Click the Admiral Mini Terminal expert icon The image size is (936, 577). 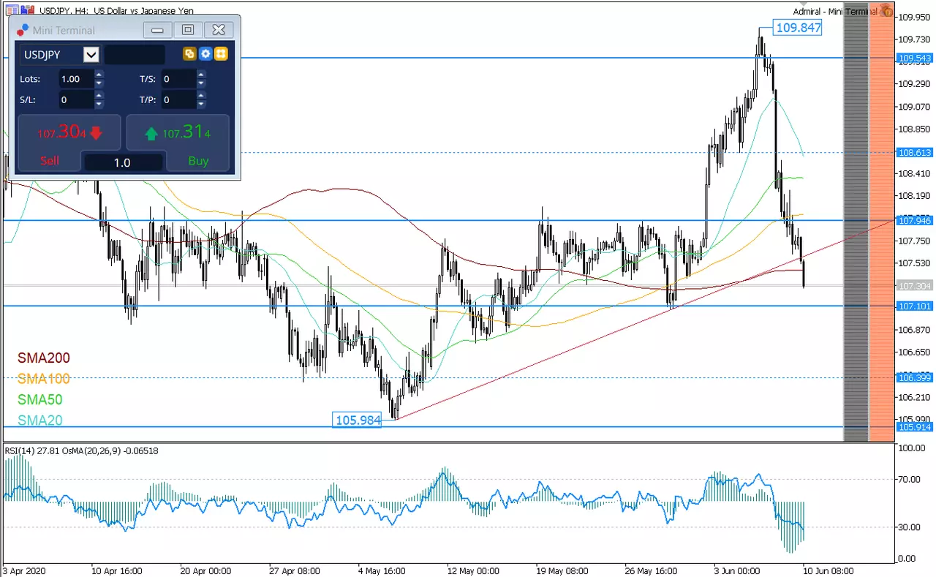[886, 10]
